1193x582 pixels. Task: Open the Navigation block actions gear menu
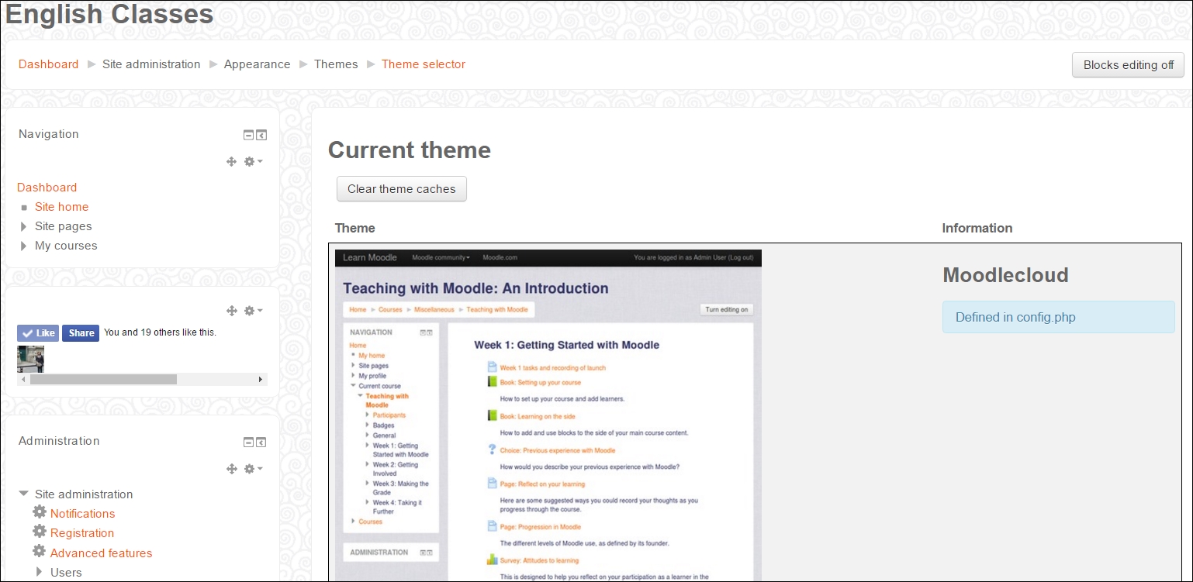[253, 161]
